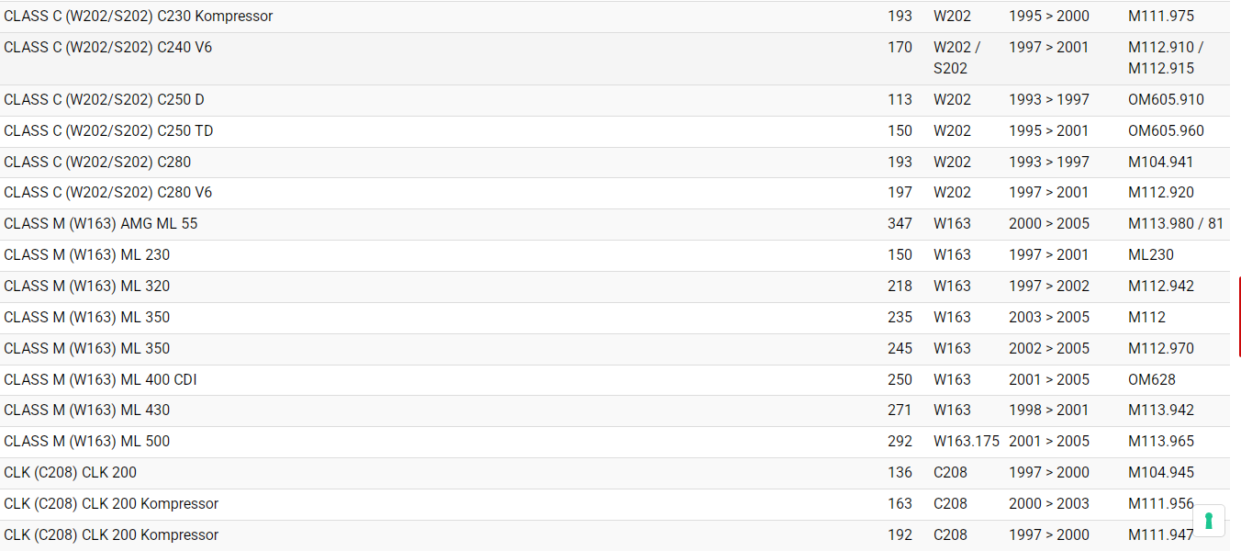Click engine code M112.970
Image resolution: width=1241 pixels, height=551 pixels.
[1161, 348]
